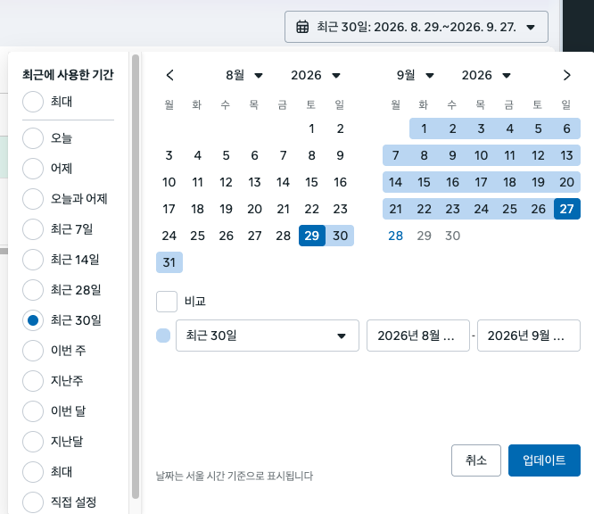Open the year dropdown beside 9월
The width and height of the screenshot is (594, 514).
pos(486,75)
